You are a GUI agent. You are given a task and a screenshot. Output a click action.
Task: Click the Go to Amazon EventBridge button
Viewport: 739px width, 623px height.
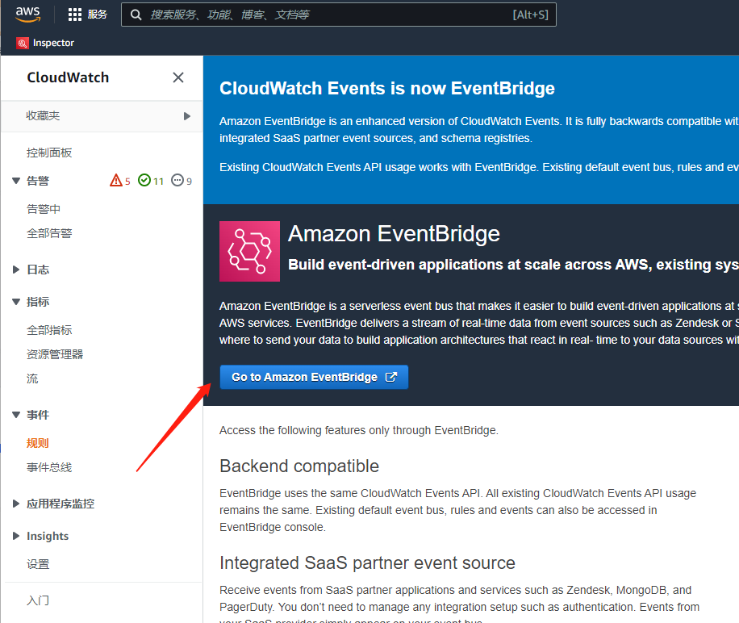pyautogui.click(x=314, y=377)
